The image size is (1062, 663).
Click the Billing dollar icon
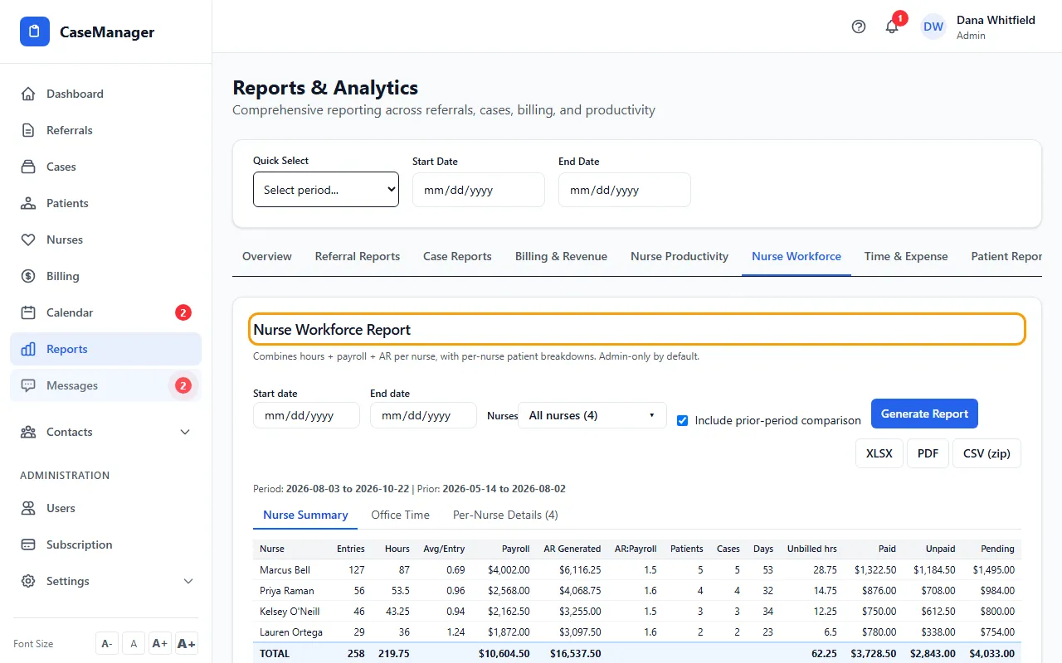click(x=28, y=276)
